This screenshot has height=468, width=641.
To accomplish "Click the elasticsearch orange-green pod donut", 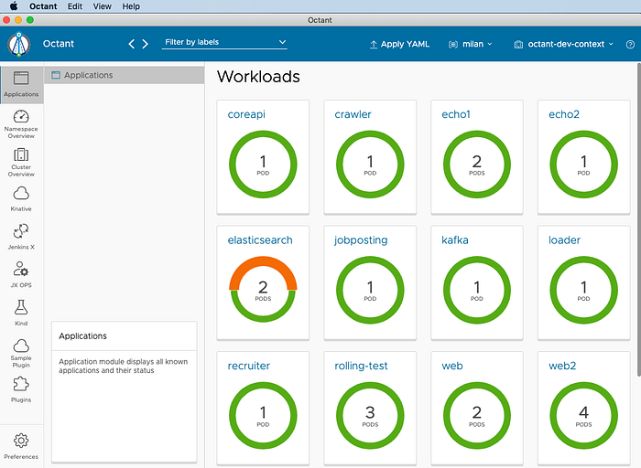I will coord(263,290).
